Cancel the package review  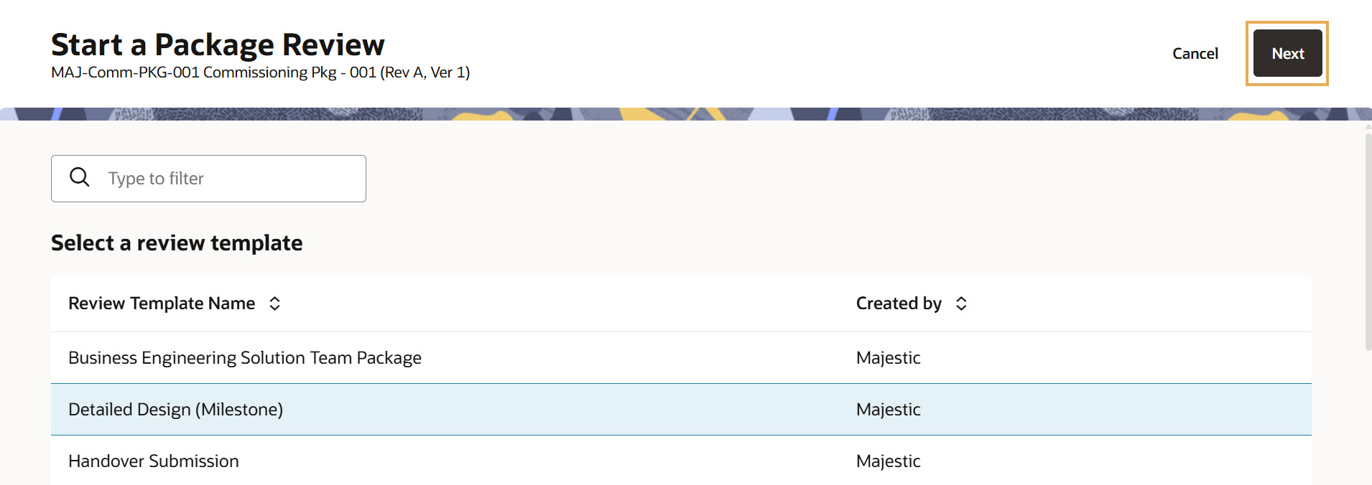1195,54
